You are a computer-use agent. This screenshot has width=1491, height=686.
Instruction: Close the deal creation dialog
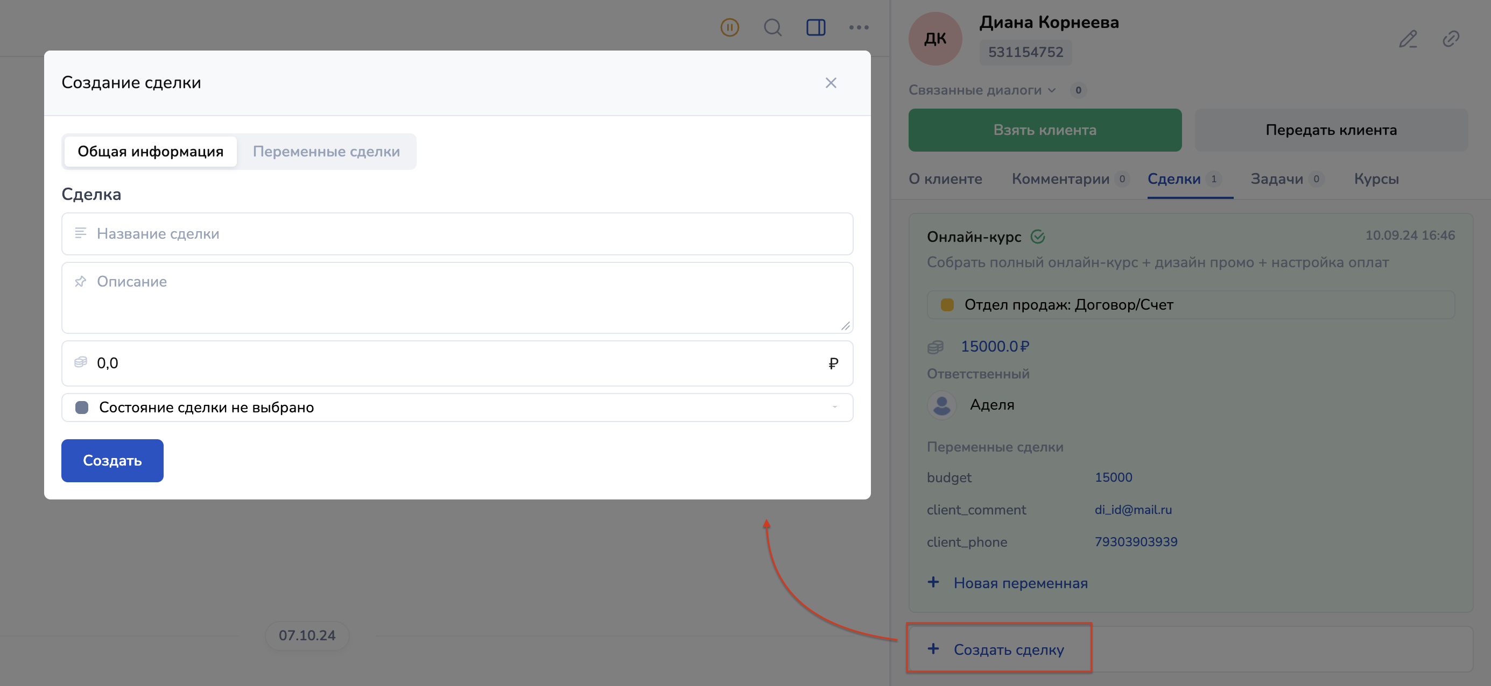831,83
